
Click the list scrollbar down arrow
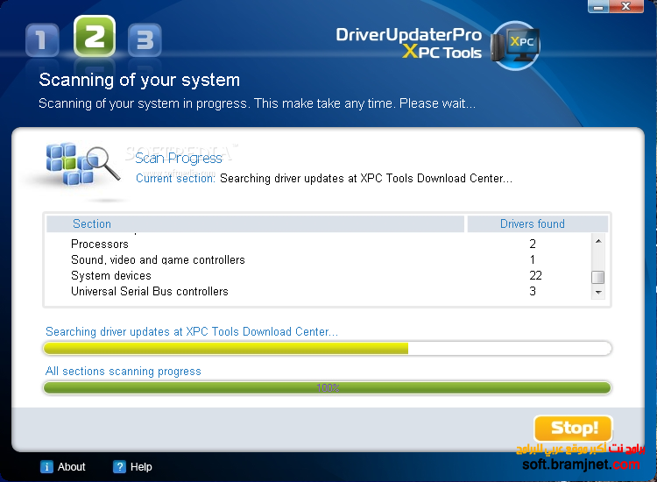click(x=598, y=292)
